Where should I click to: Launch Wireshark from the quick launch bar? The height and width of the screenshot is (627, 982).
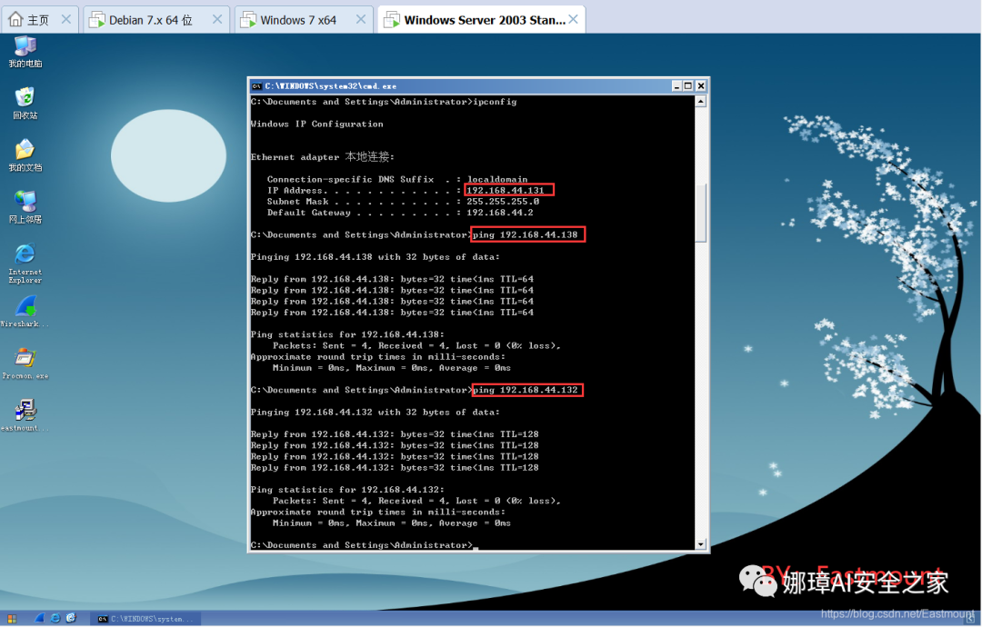pyautogui.click(x=39, y=618)
